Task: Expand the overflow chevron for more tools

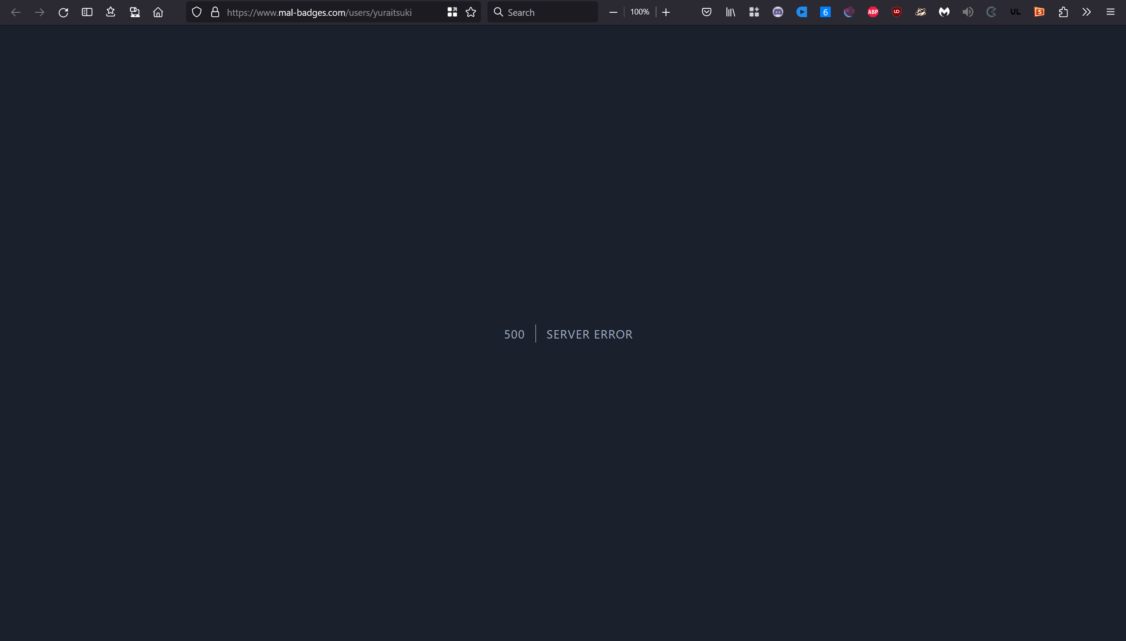Action: coord(1087,12)
